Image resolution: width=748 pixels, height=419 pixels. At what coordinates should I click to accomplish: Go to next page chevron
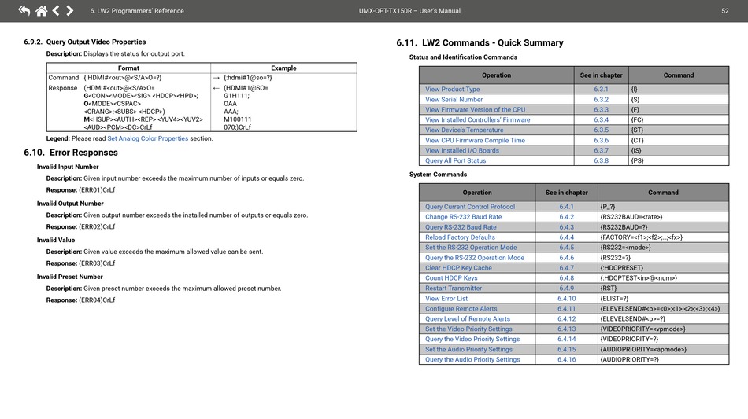tap(69, 10)
